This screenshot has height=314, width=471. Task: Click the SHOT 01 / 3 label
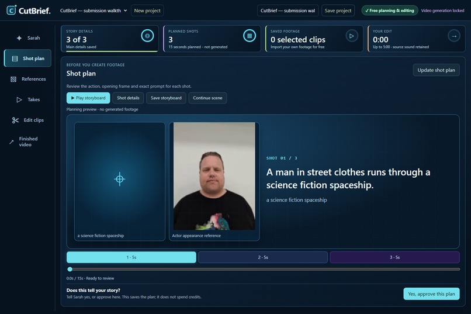(x=282, y=158)
